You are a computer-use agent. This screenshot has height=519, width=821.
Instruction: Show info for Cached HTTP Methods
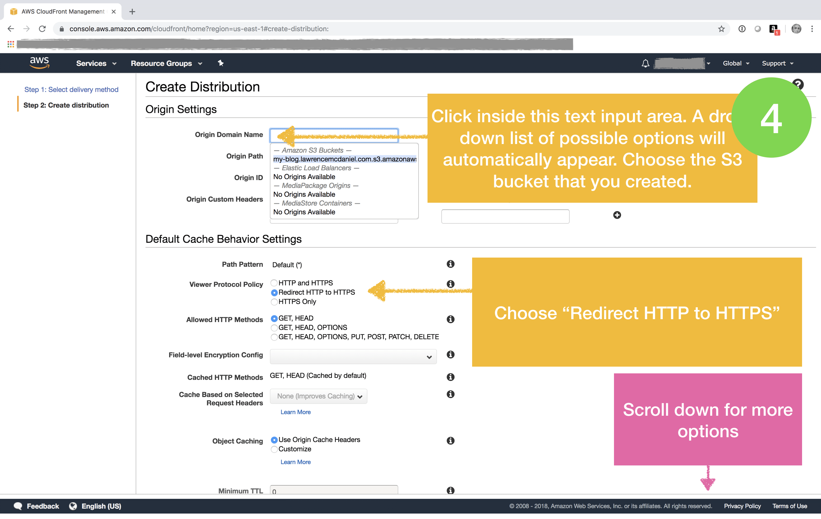pyautogui.click(x=450, y=377)
